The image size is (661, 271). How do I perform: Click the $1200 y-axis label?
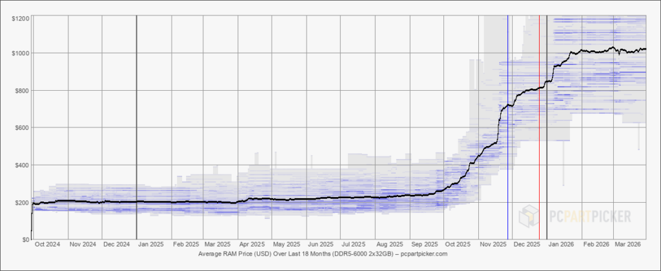click(x=21, y=18)
